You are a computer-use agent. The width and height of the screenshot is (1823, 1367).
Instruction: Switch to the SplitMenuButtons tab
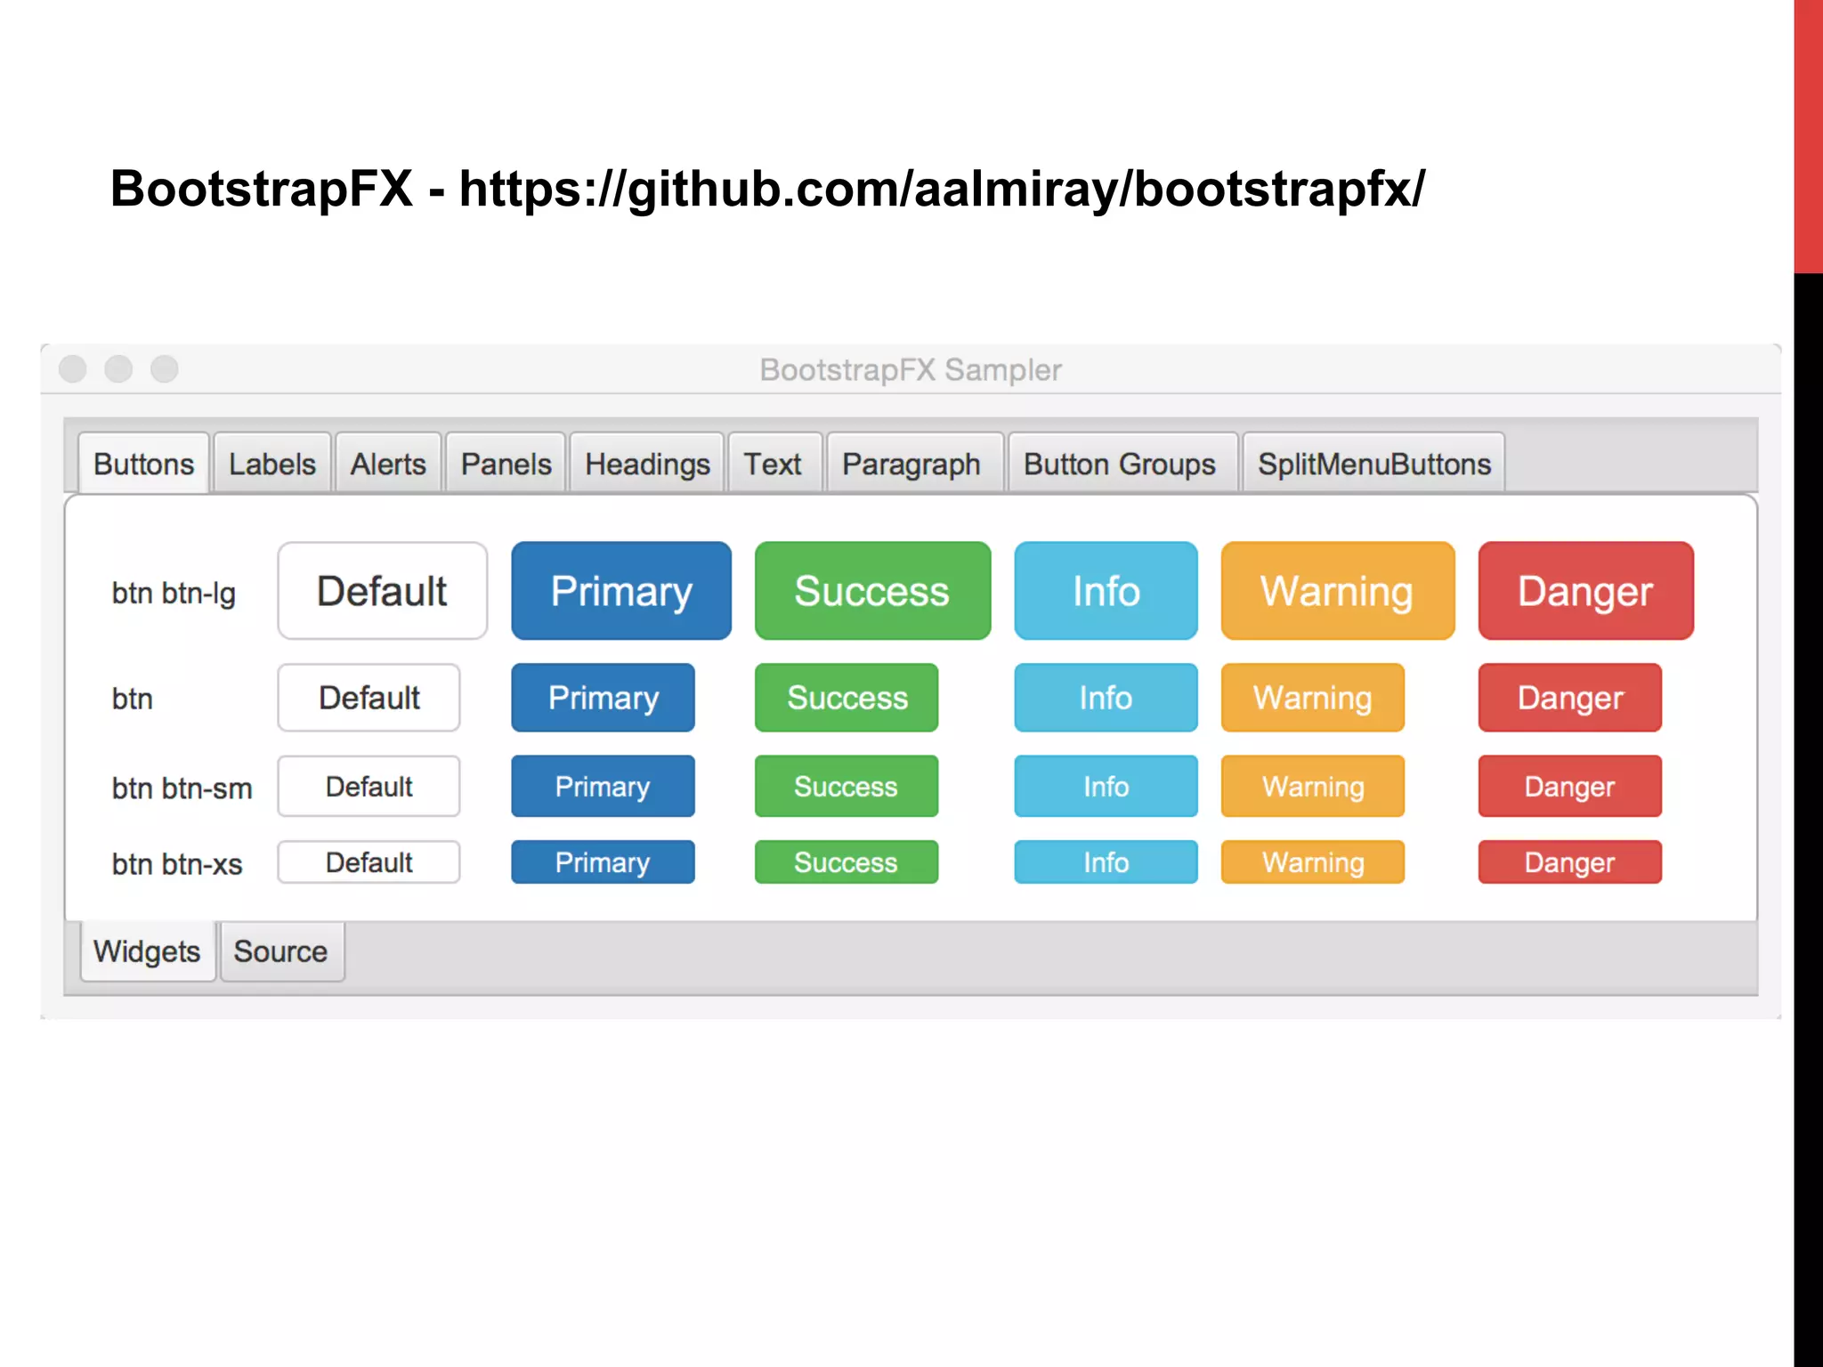[x=1373, y=464]
